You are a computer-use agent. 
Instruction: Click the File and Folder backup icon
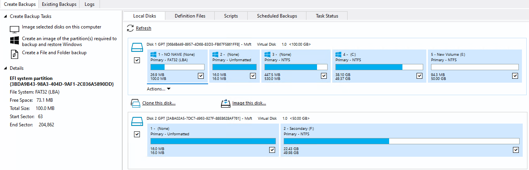pos(14,54)
